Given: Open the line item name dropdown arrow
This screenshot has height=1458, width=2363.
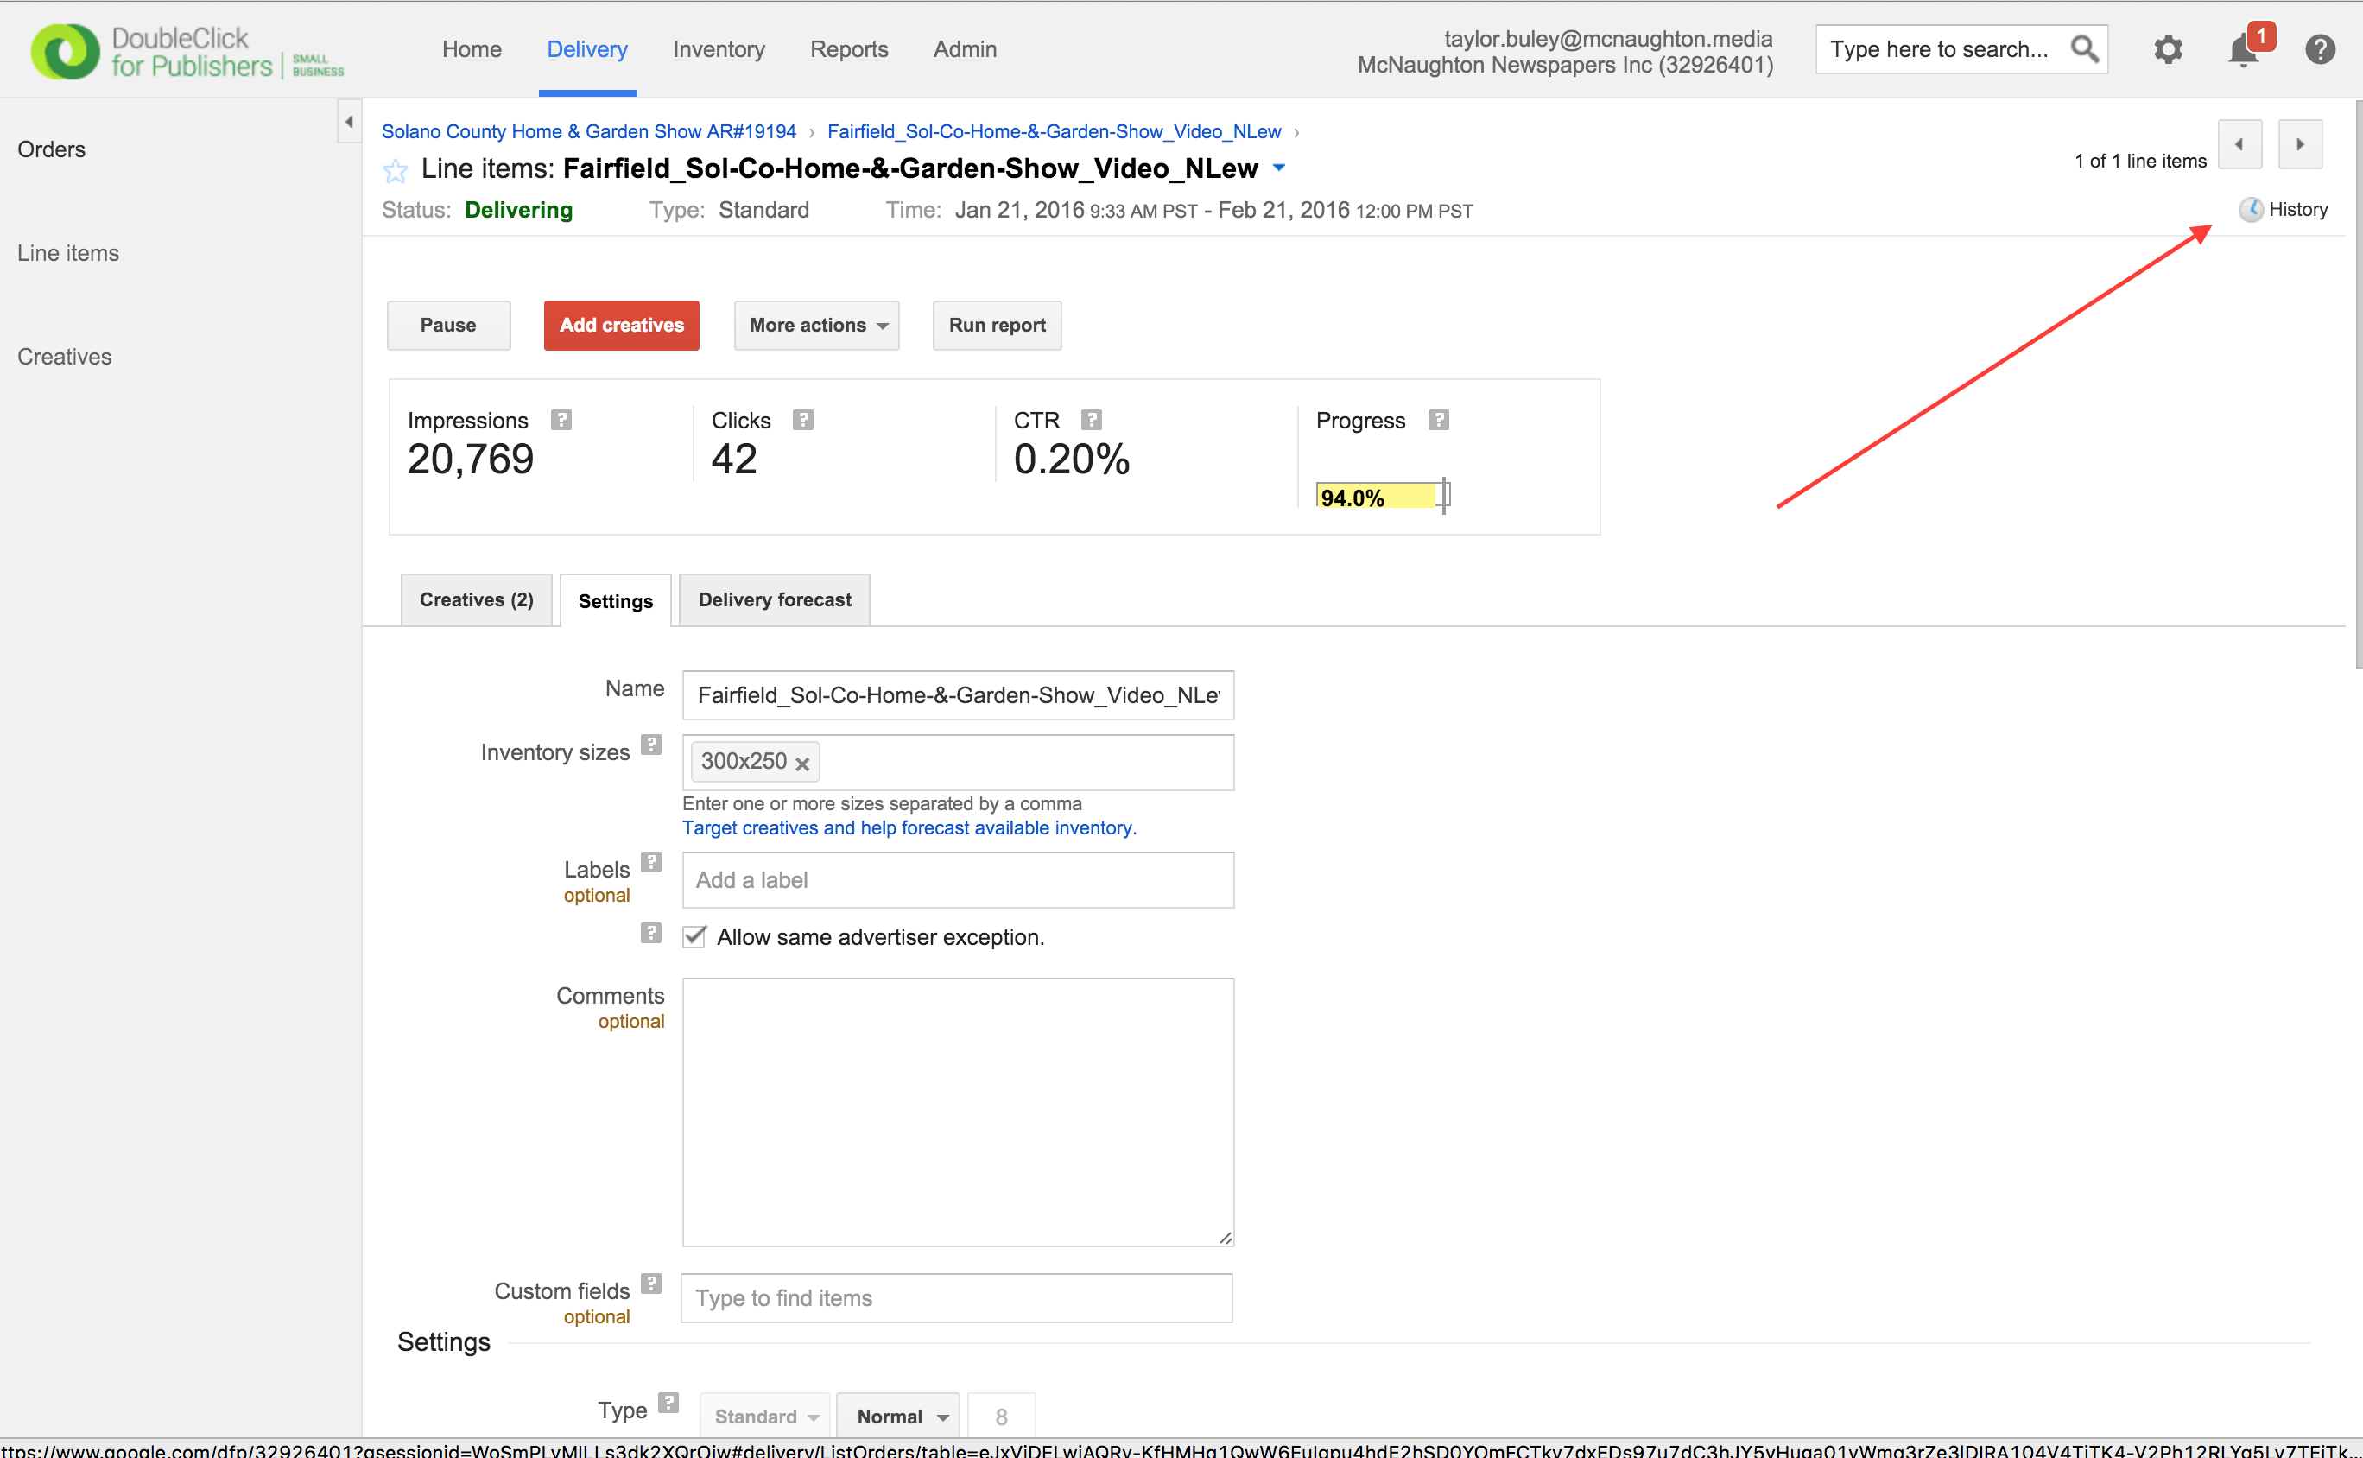Looking at the screenshot, I should coord(1278,168).
